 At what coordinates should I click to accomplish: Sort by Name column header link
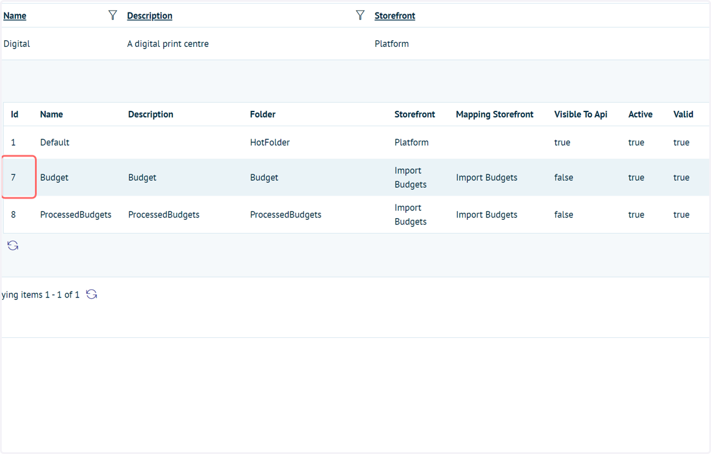point(15,16)
